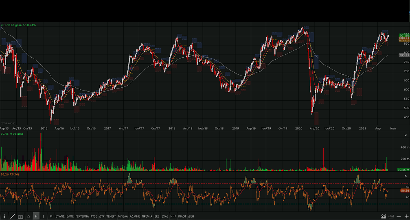Click the green 901,60 current price label

(x=392, y=35)
